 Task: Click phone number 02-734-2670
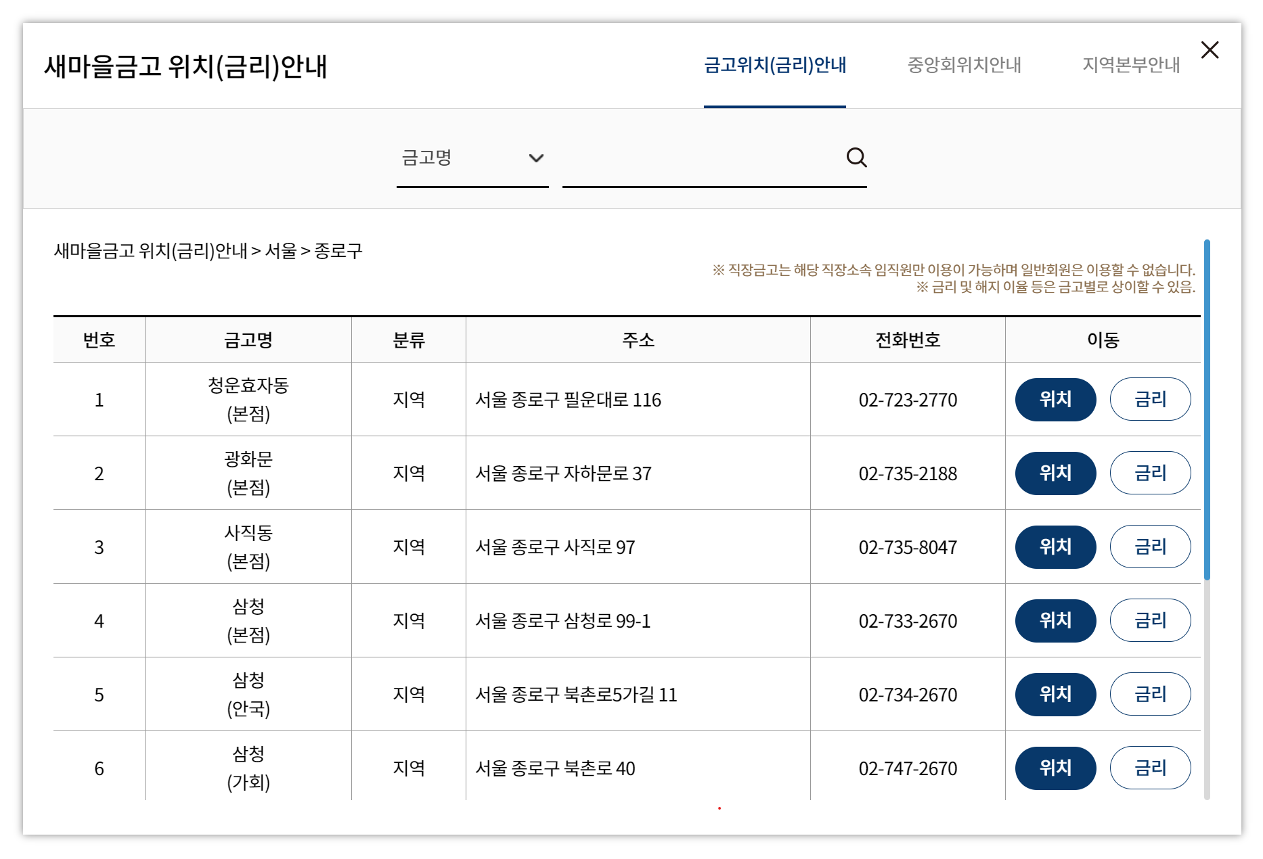908,695
